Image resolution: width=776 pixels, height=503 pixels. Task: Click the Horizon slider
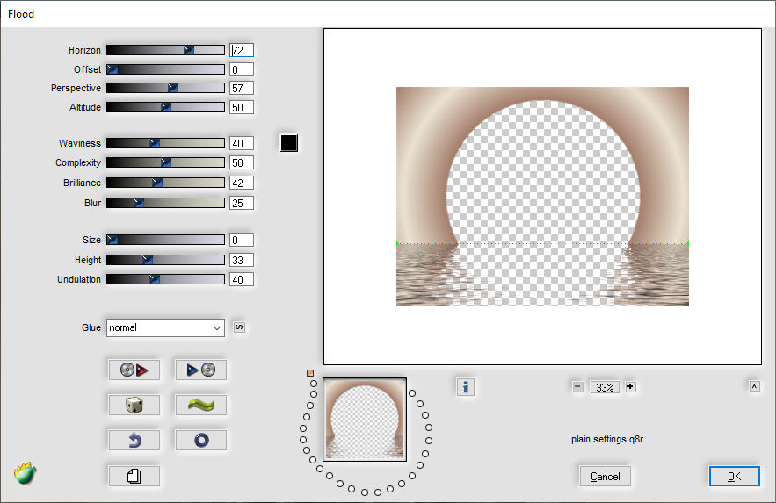click(165, 50)
